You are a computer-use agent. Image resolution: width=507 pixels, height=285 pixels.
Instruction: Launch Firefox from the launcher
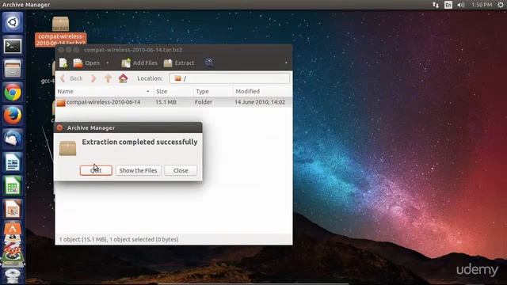click(13, 116)
